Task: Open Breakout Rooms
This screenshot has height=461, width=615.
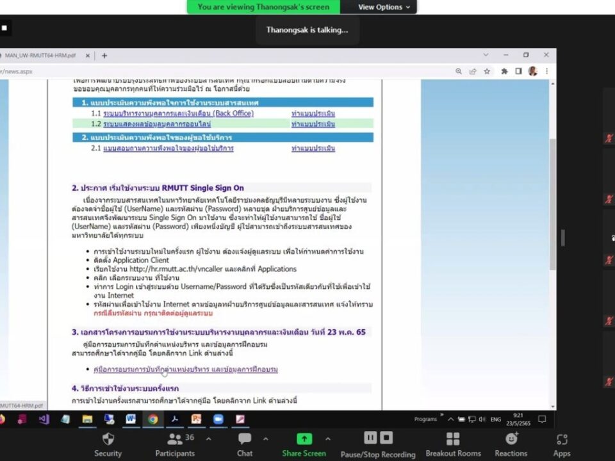Action: (453, 445)
